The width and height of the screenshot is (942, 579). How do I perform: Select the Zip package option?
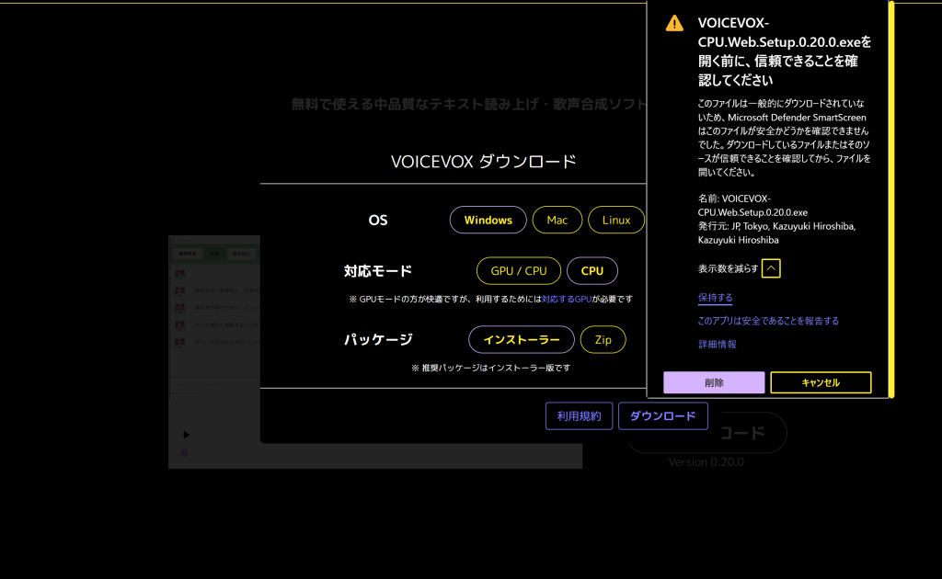pyautogui.click(x=603, y=340)
